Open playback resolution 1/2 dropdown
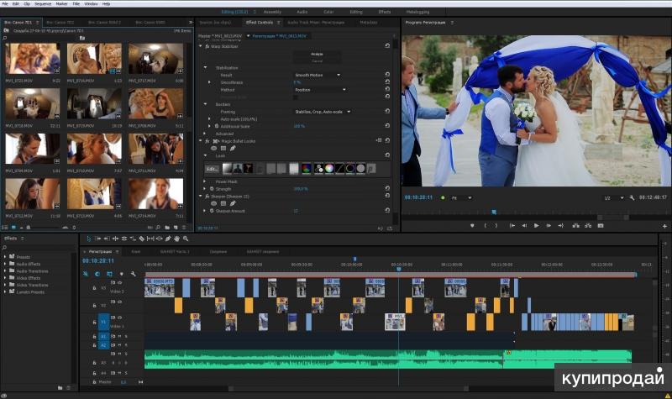 point(614,198)
